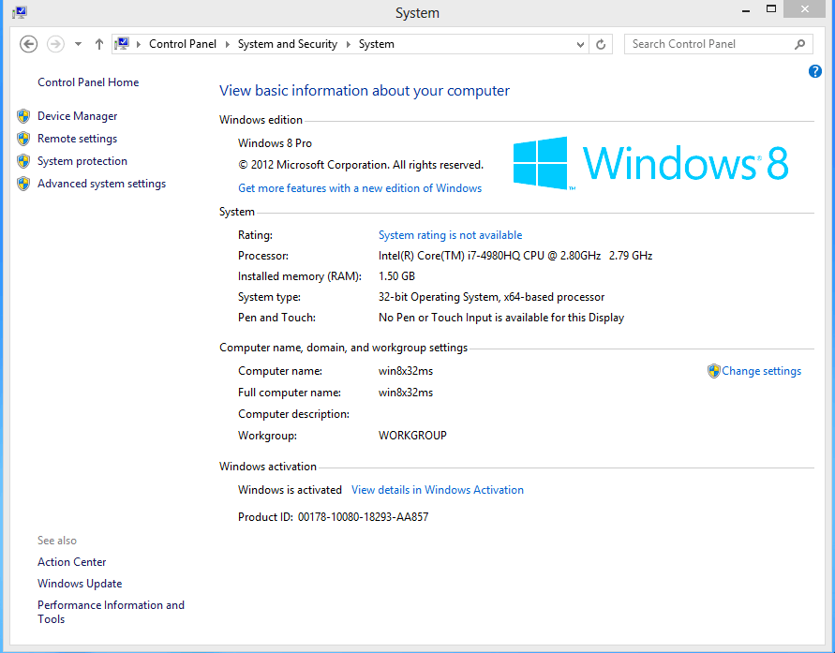
Task: Open Windows Update
Action: tap(80, 584)
